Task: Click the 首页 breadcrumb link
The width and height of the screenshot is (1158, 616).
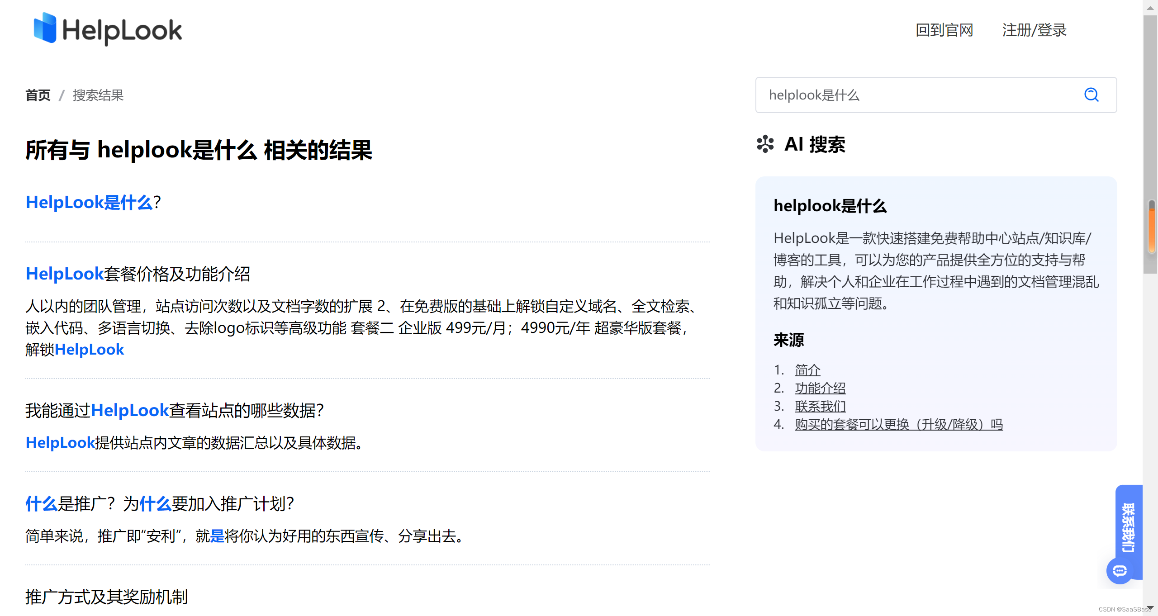Action: 38,95
